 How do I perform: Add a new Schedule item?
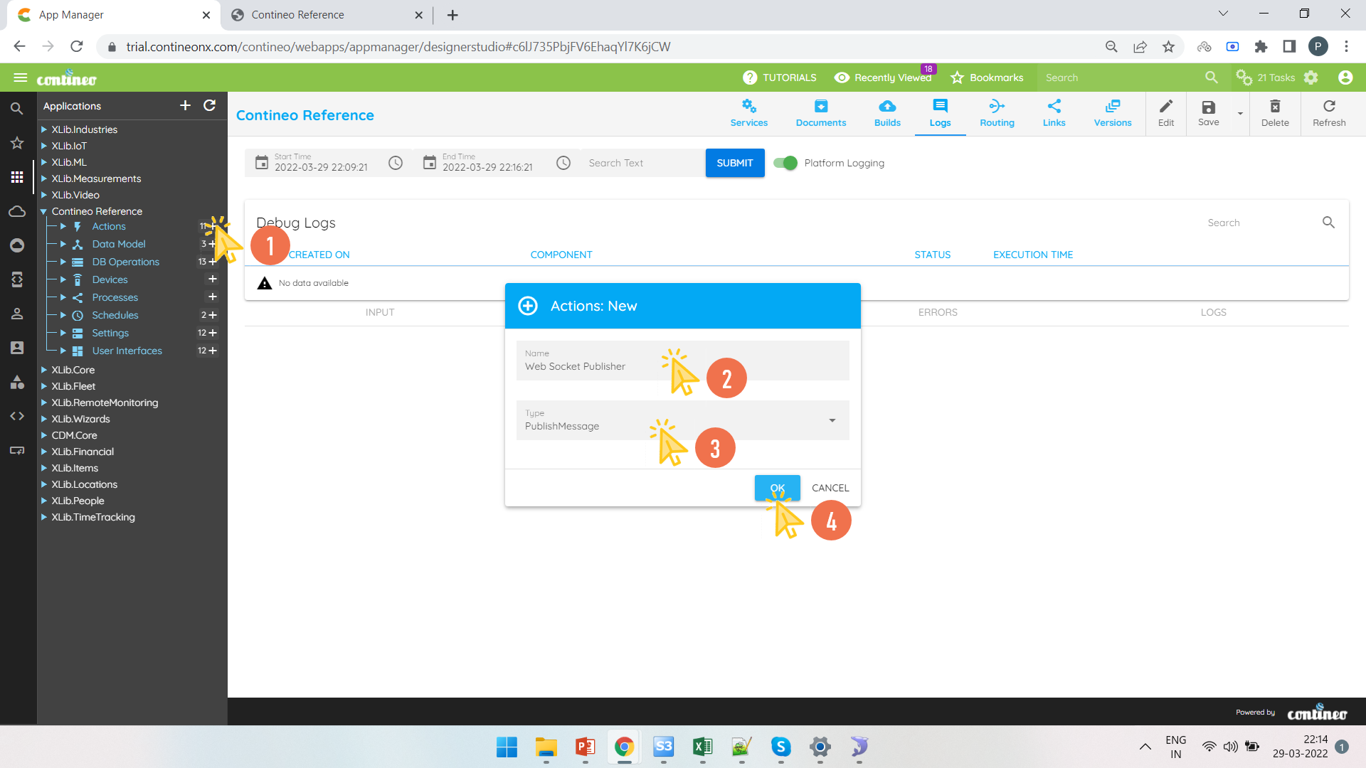coord(214,315)
